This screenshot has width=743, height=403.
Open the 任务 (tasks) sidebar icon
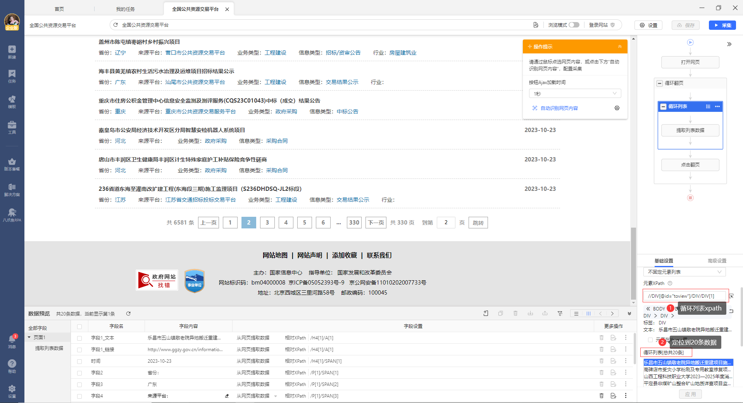pyautogui.click(x=12, y=76)
